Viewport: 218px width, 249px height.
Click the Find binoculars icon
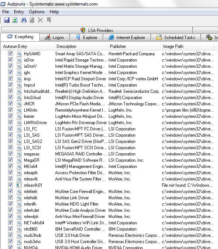(24, 20)
